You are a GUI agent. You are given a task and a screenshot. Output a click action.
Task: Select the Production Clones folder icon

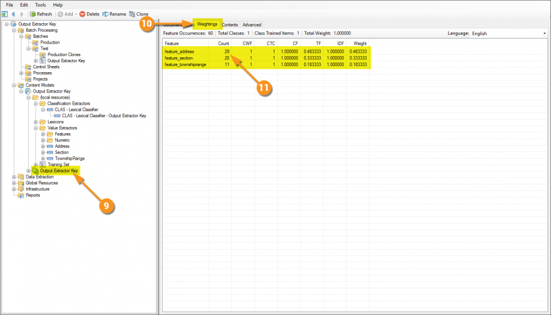tap(43, 55)
